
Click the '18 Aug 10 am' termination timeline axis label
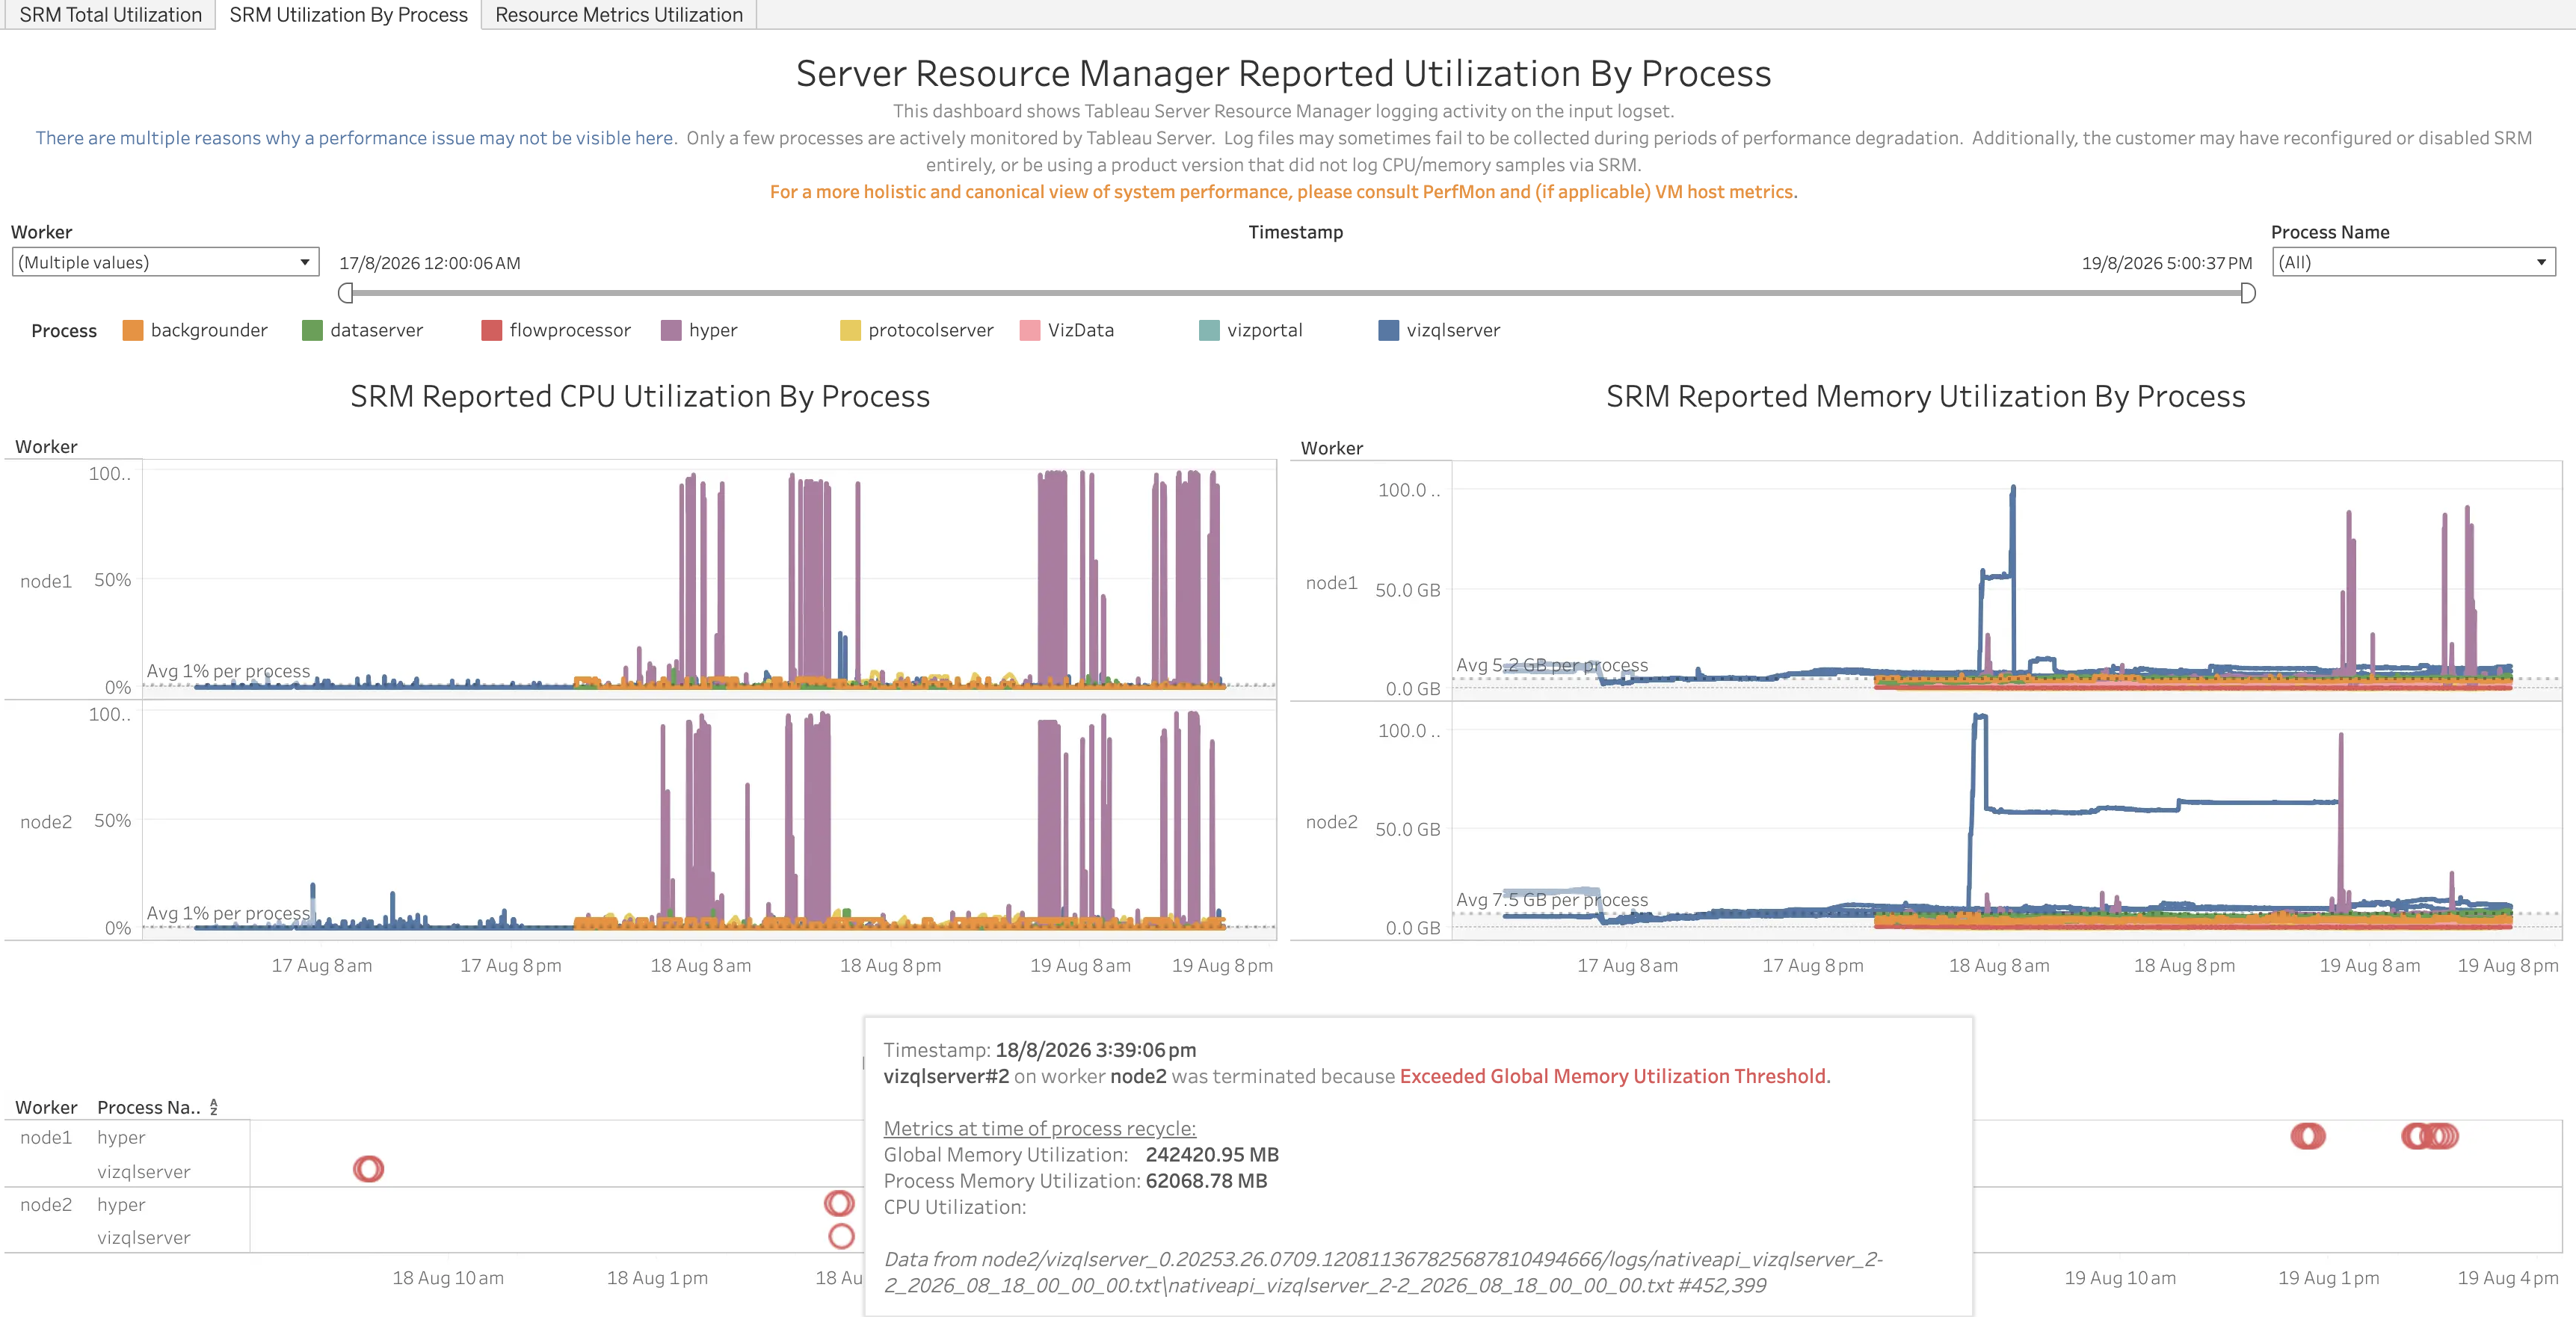(448, 1278)
